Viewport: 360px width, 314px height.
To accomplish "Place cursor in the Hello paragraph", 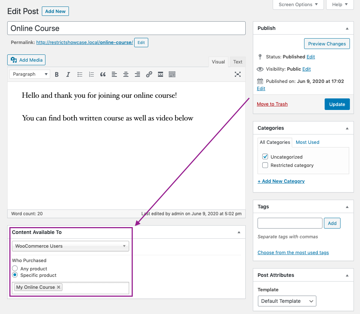I will coord(99,95).
